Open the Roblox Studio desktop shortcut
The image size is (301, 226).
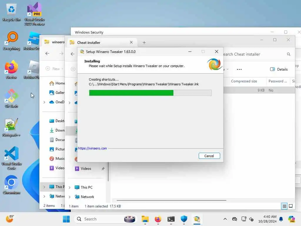32,41
